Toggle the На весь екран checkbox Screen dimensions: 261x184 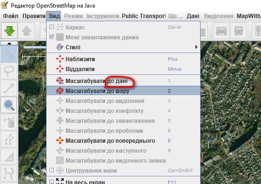[x=52, y=182]
